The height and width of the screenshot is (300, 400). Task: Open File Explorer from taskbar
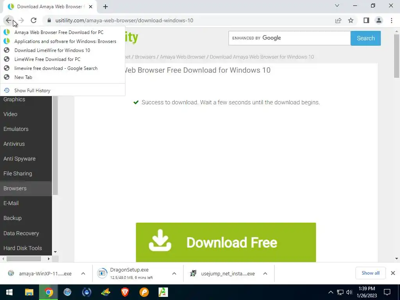click(x=29, y=292)
